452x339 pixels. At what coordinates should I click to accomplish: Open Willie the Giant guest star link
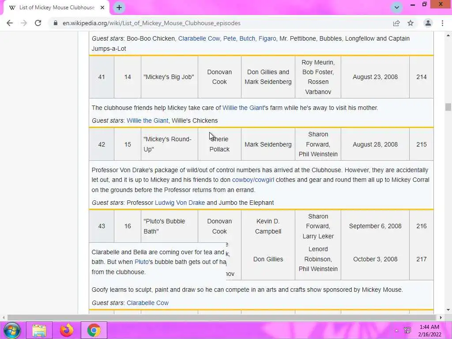[147, 121]
